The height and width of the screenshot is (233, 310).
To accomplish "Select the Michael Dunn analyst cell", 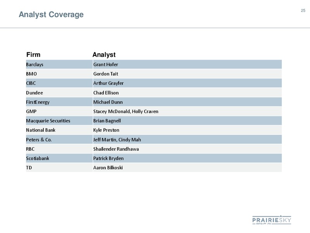I will (187, 102).
